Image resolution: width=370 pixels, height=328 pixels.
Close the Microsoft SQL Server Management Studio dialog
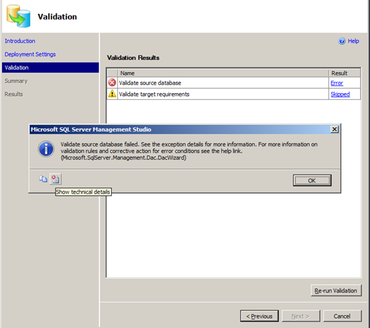click(x=334, y=129)
